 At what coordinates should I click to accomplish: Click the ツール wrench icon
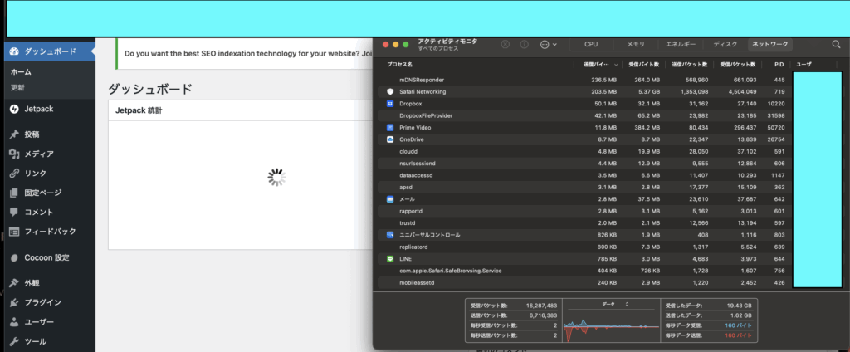click(x=14, y=342)
